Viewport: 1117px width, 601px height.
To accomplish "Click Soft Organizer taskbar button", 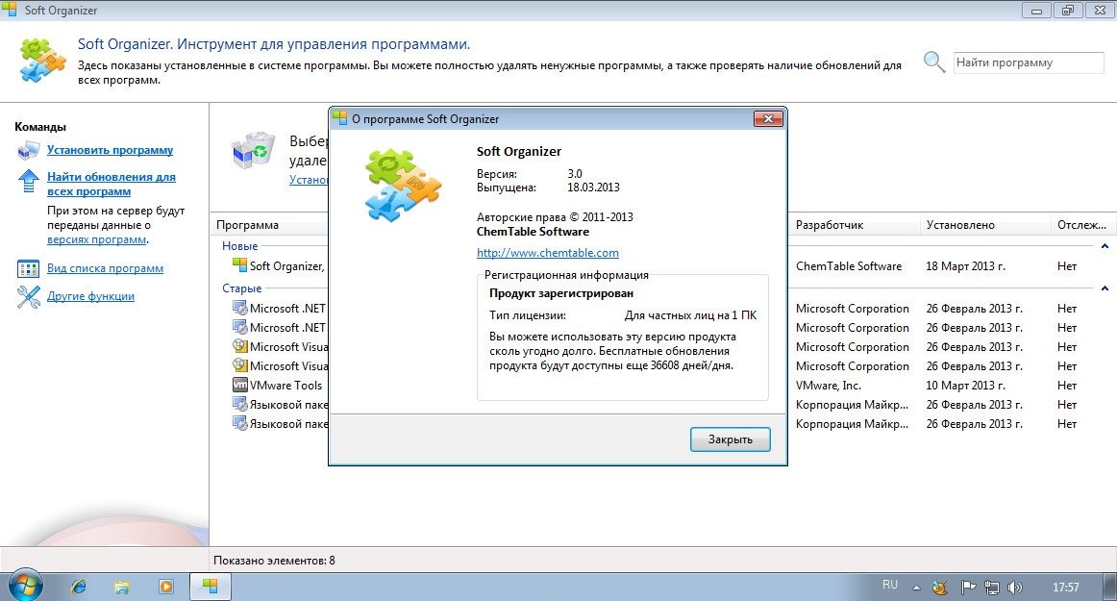I will (x=210, y=587).
